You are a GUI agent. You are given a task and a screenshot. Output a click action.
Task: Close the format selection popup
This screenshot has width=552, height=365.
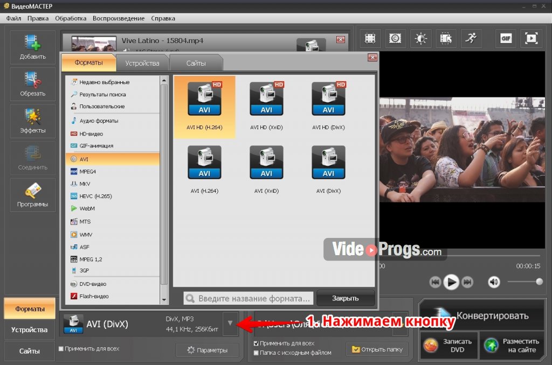tap(372, 57)
